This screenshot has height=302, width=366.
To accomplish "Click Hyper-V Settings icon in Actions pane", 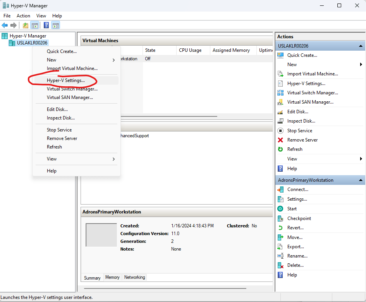I will coord(280,84).
